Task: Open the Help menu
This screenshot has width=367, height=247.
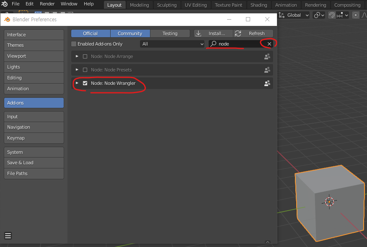Action: pyautogui.click(x=89, y=4)
